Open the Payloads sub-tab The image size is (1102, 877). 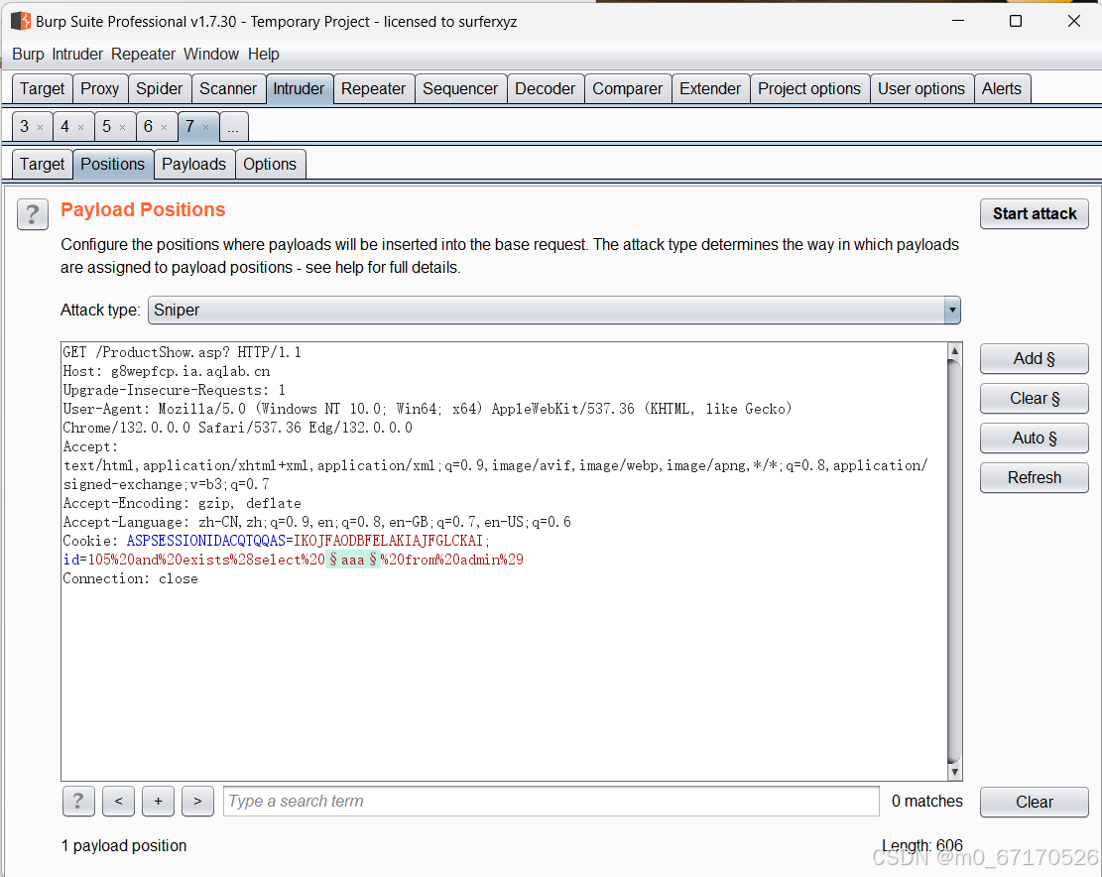194,164
